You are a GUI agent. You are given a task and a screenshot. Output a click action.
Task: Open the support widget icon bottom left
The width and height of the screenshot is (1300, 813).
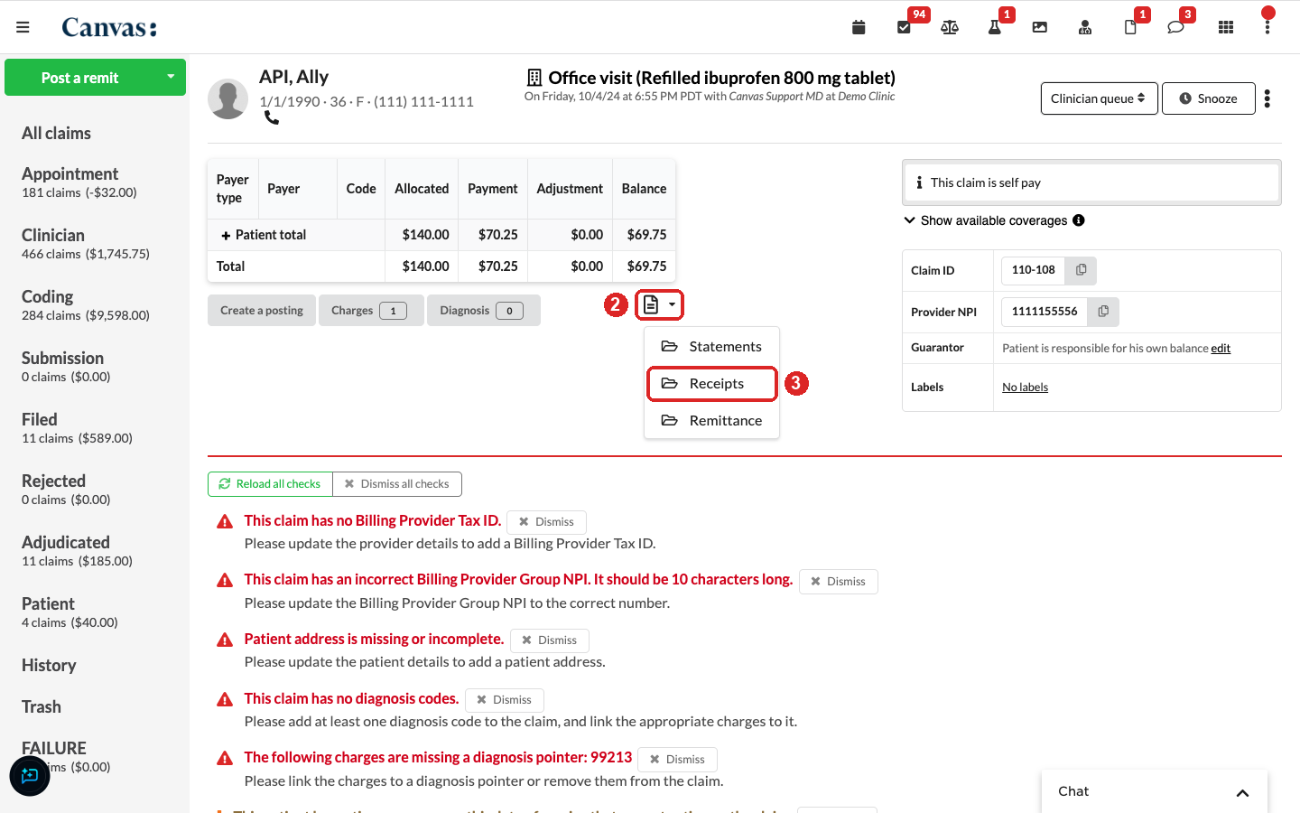pyautogui.click(x=30, y=776)
